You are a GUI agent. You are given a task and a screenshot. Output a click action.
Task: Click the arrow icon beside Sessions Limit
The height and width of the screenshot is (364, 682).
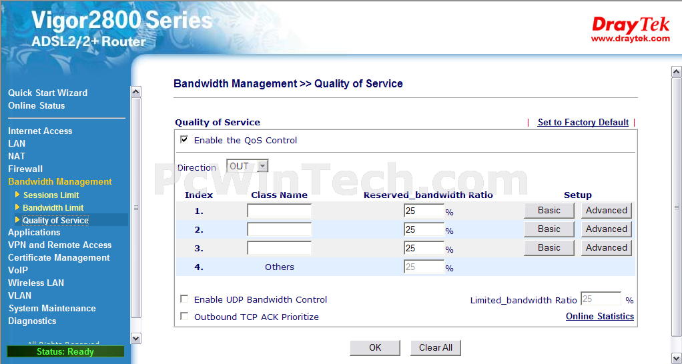tap(17, 194)
